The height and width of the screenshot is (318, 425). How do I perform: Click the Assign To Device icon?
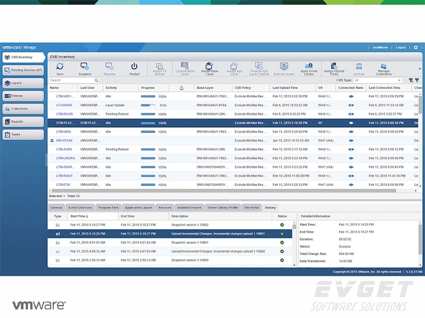tap(159, 66)
